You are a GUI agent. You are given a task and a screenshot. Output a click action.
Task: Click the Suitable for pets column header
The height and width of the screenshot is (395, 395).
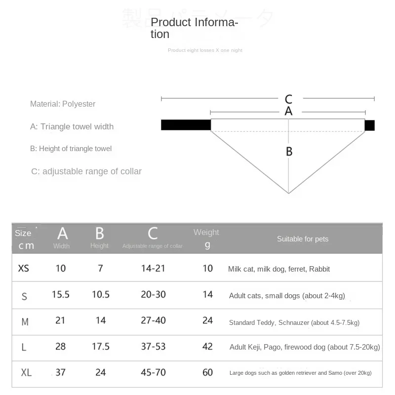click(303, 239)
